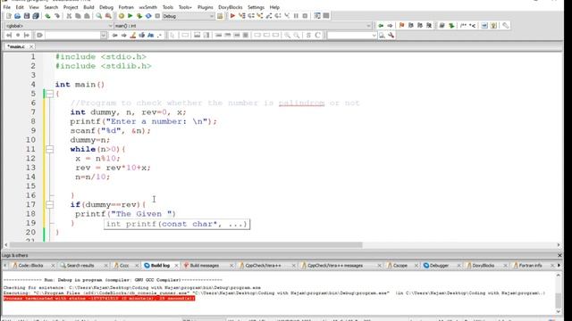This screenshot has width=572, height=321.
Task: Open the dropdown arrow of the search box beside the wrench icon
Action: (x=374, y=36)
